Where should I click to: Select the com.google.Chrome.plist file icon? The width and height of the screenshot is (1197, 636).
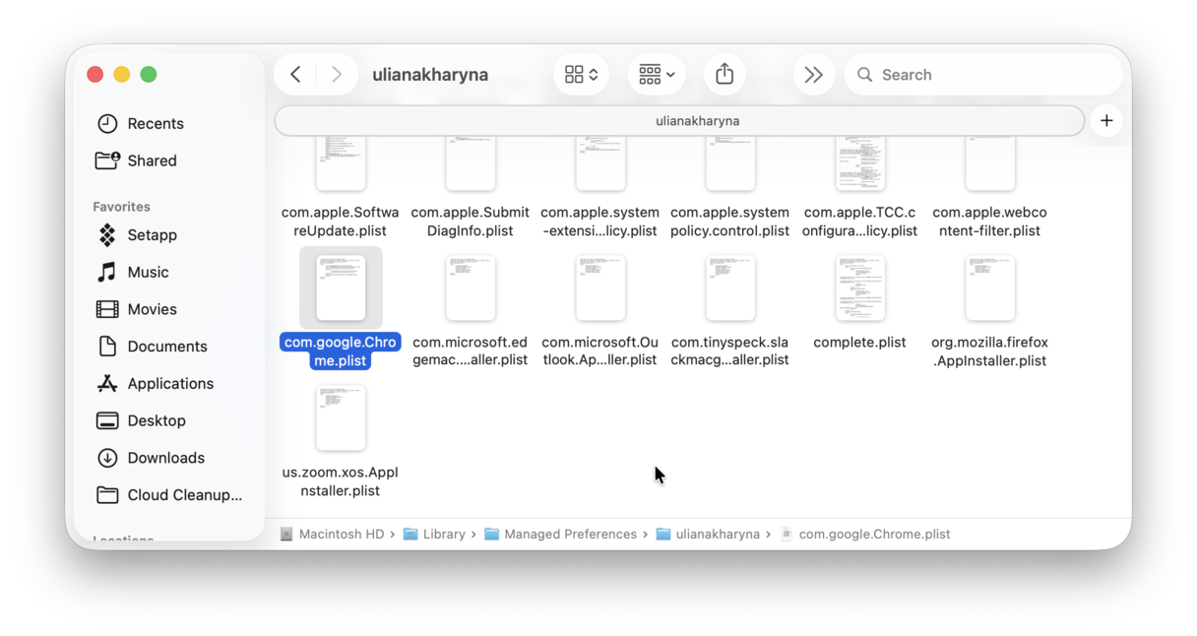pyautogui.click(x=341, y=287)
